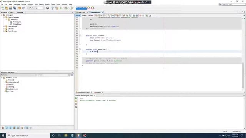Click the globe browser icon in toolbar

(x=48, y=8)
